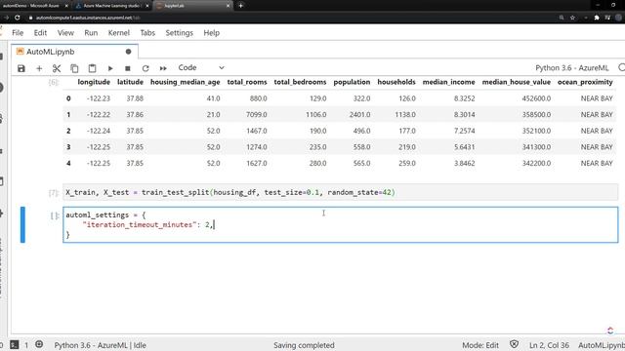Switch to the Azure Machine Learning studio browser tab
Viewport: 625px width, 351px height.
(112, 6)
